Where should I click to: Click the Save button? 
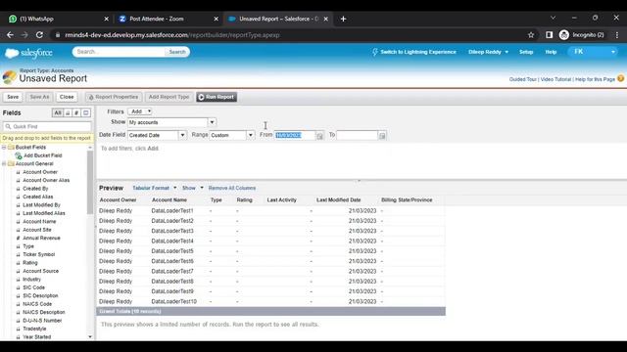(13, 97)
